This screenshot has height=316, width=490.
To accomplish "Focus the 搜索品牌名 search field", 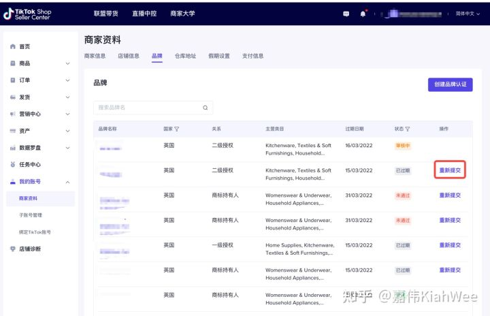I will 153,108.
